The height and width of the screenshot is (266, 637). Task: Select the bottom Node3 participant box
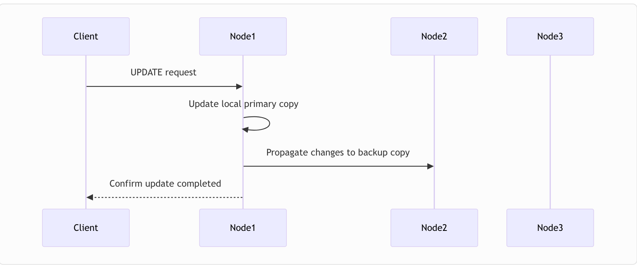tap(550, 228)
